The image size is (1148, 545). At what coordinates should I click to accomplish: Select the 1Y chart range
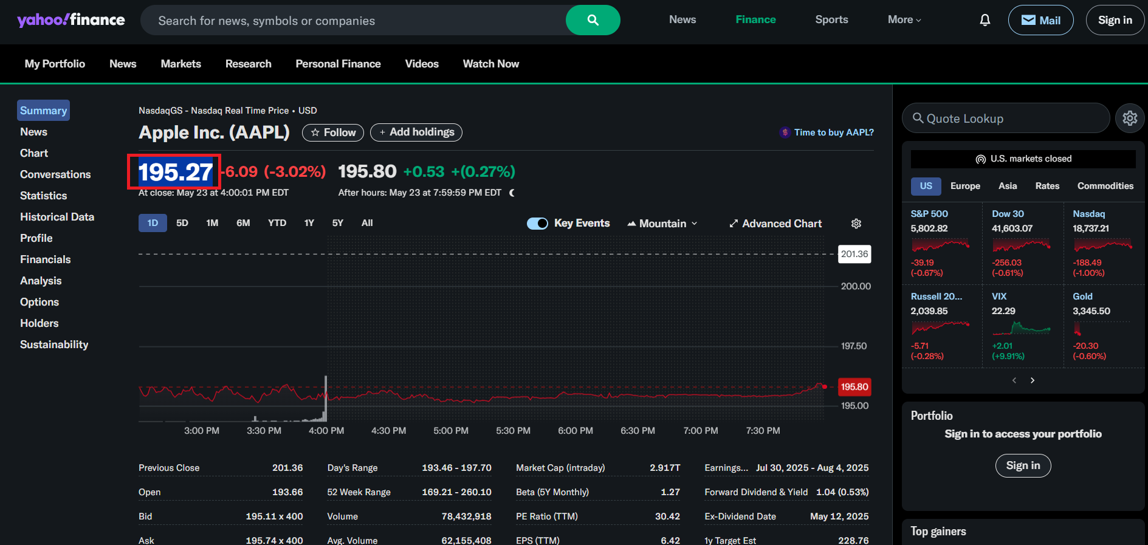(x=309, y=223)
